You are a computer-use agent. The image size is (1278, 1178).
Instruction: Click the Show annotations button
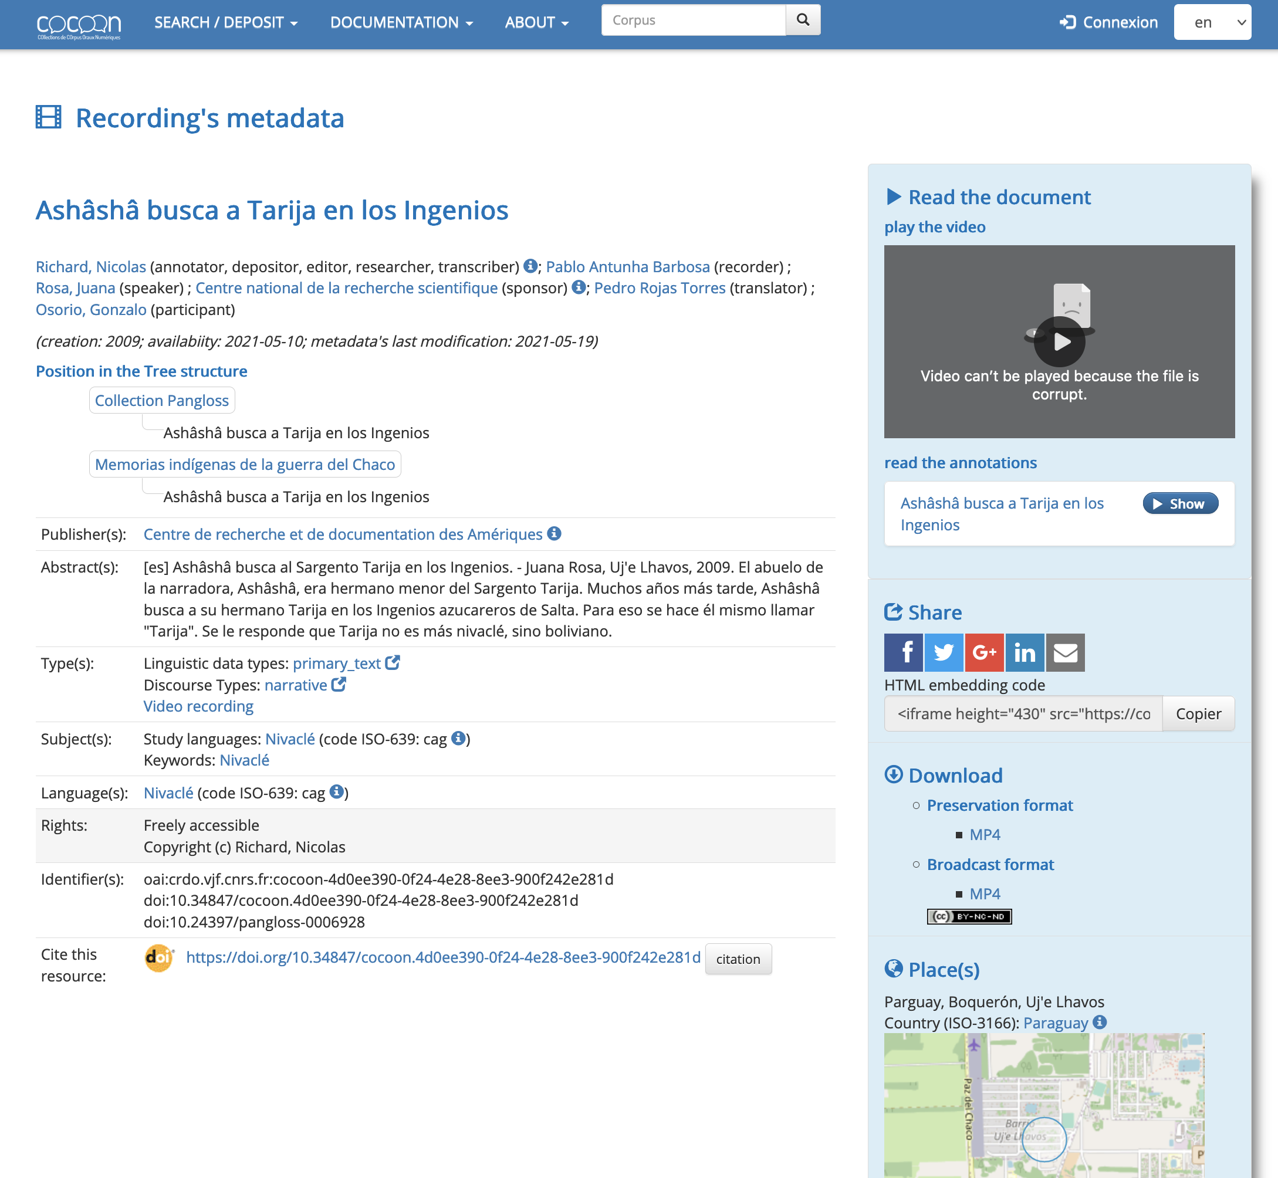point(1181,503)
